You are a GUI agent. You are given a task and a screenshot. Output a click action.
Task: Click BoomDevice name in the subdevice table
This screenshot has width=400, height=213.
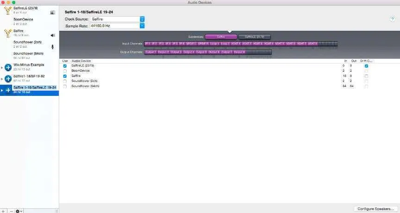tap(81, 71)
